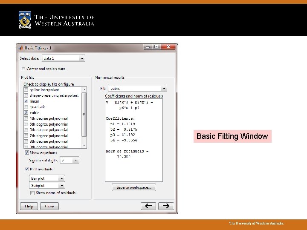
Task: Open the Bar plot residual type dropdown
Action: [x=47, y=178]
